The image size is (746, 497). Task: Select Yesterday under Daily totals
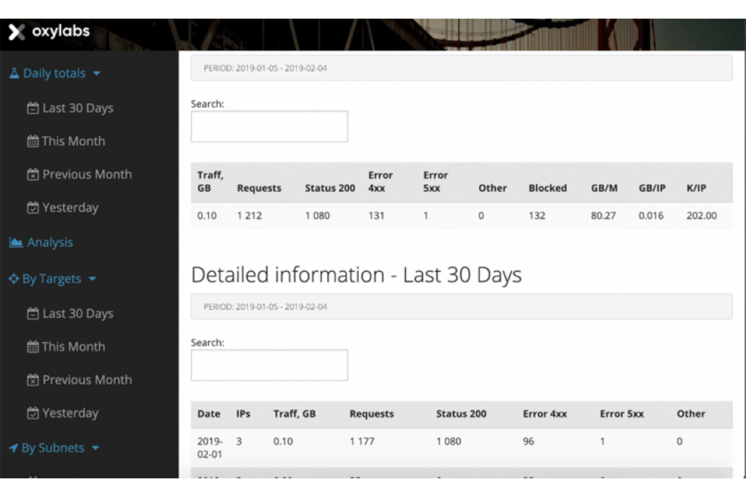click(70, 207)
